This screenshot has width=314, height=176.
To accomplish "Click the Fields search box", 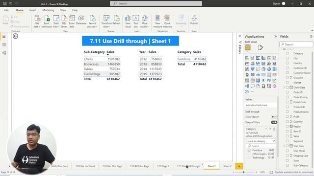I will [x=296, y=44].
